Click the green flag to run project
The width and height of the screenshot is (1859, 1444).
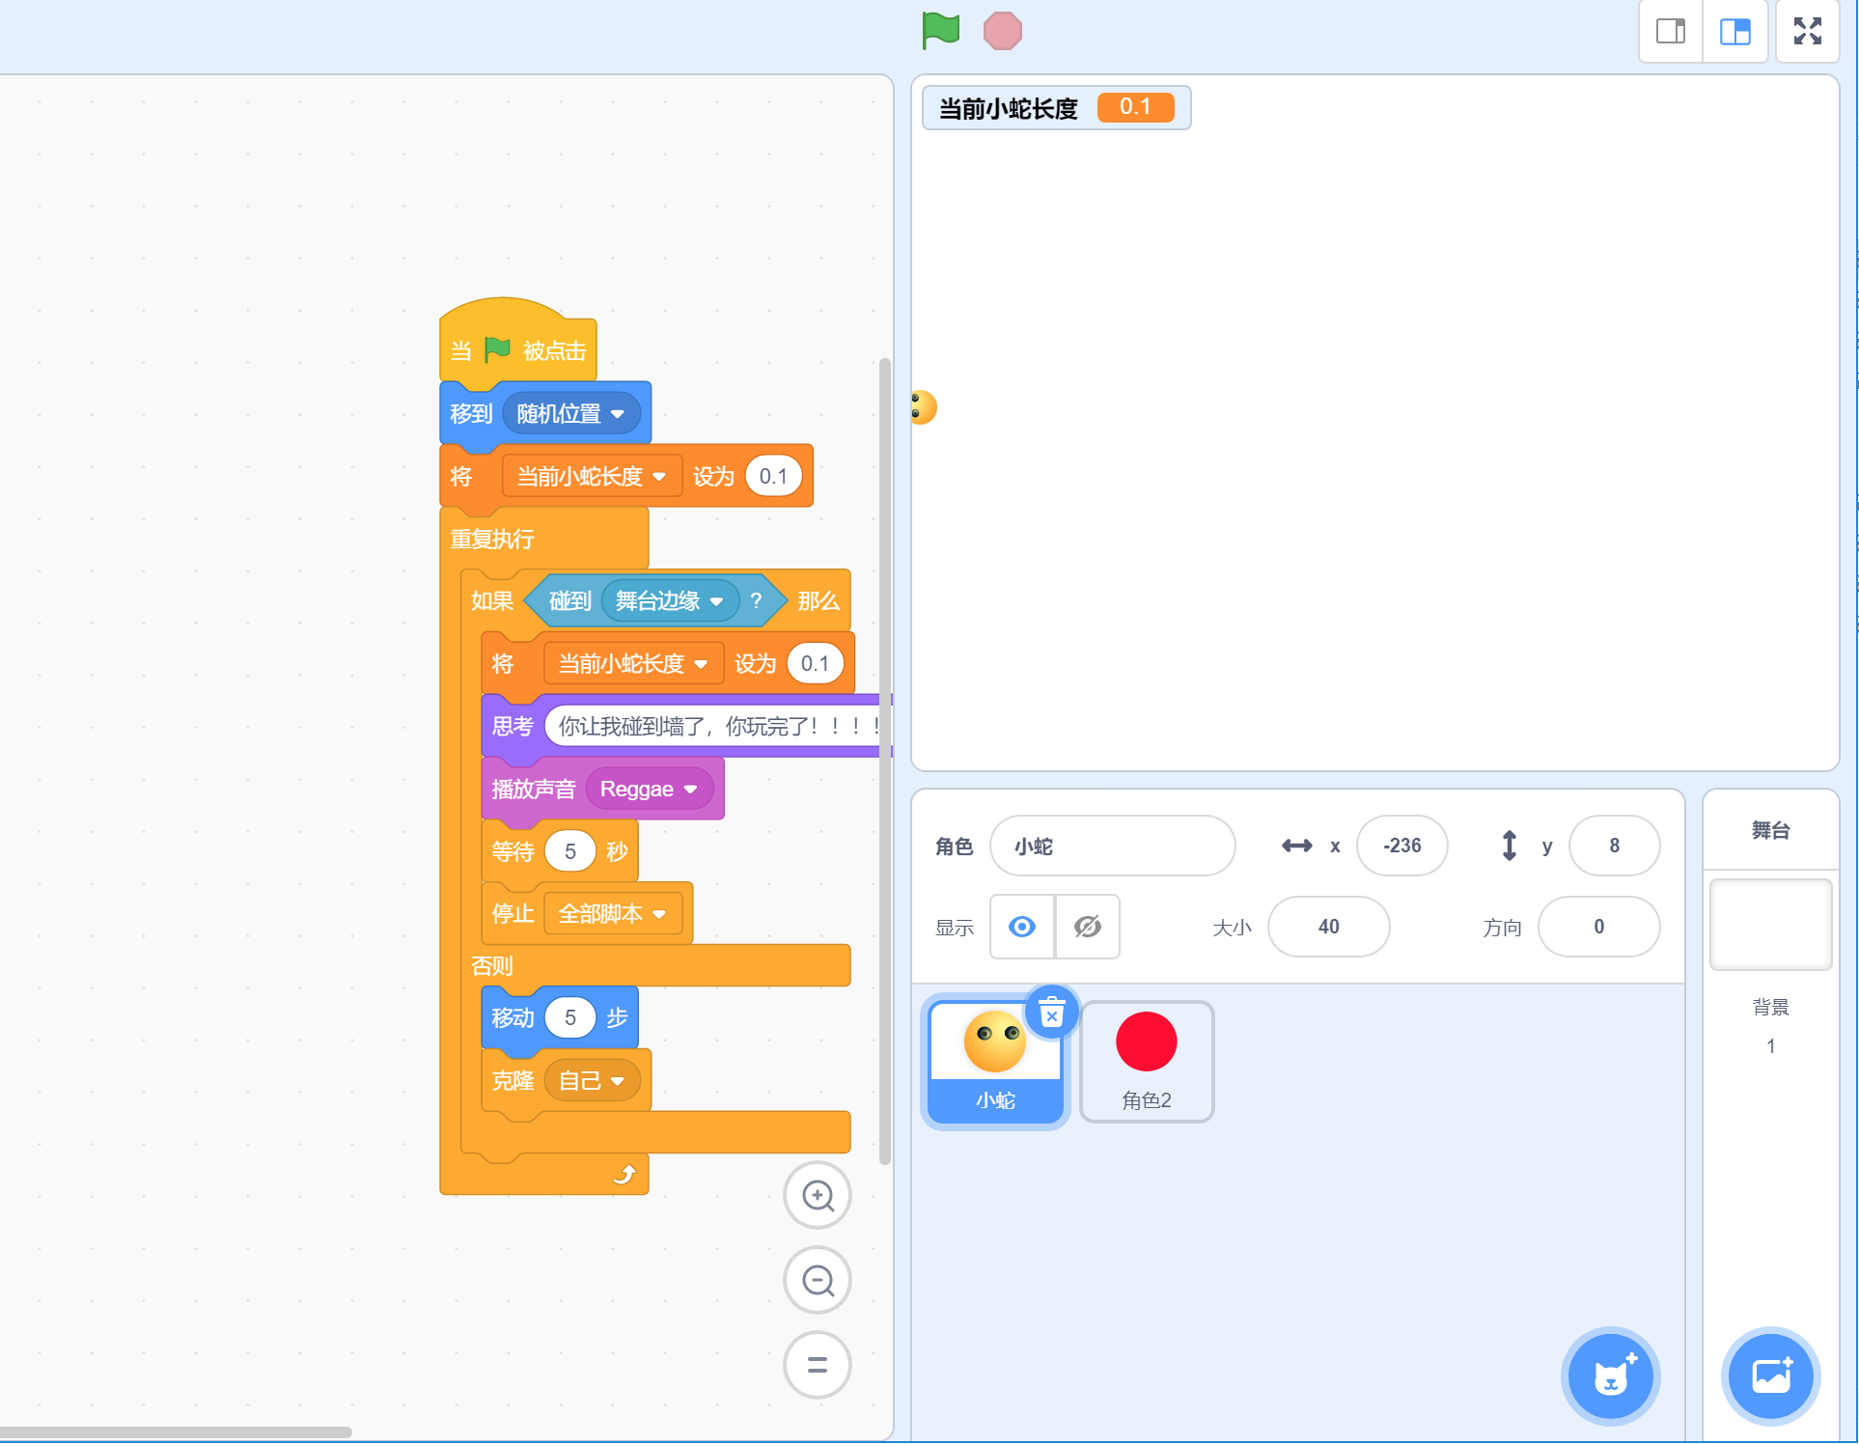pos(940,31)
